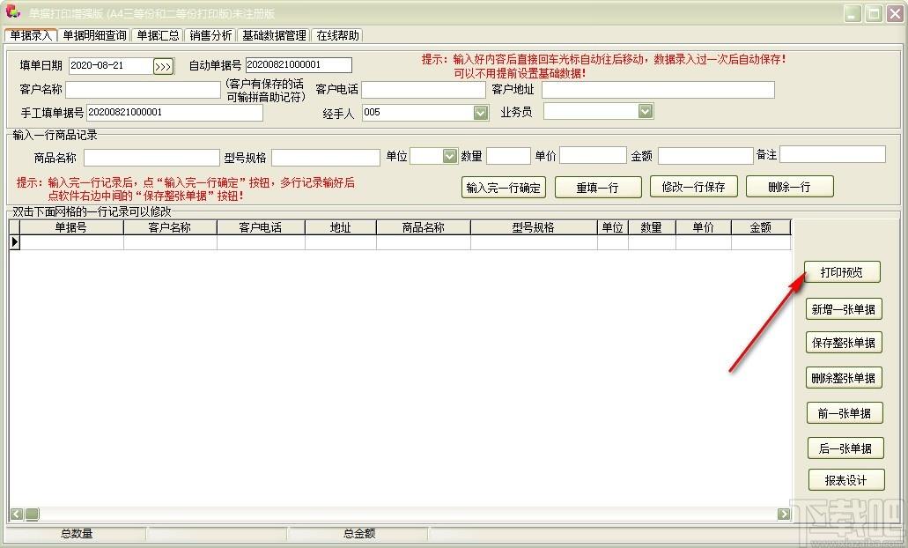The height and width of the screenshot is (548, 908).
Task: Click the 客户电话 grid column header
Action: [262, 227]
